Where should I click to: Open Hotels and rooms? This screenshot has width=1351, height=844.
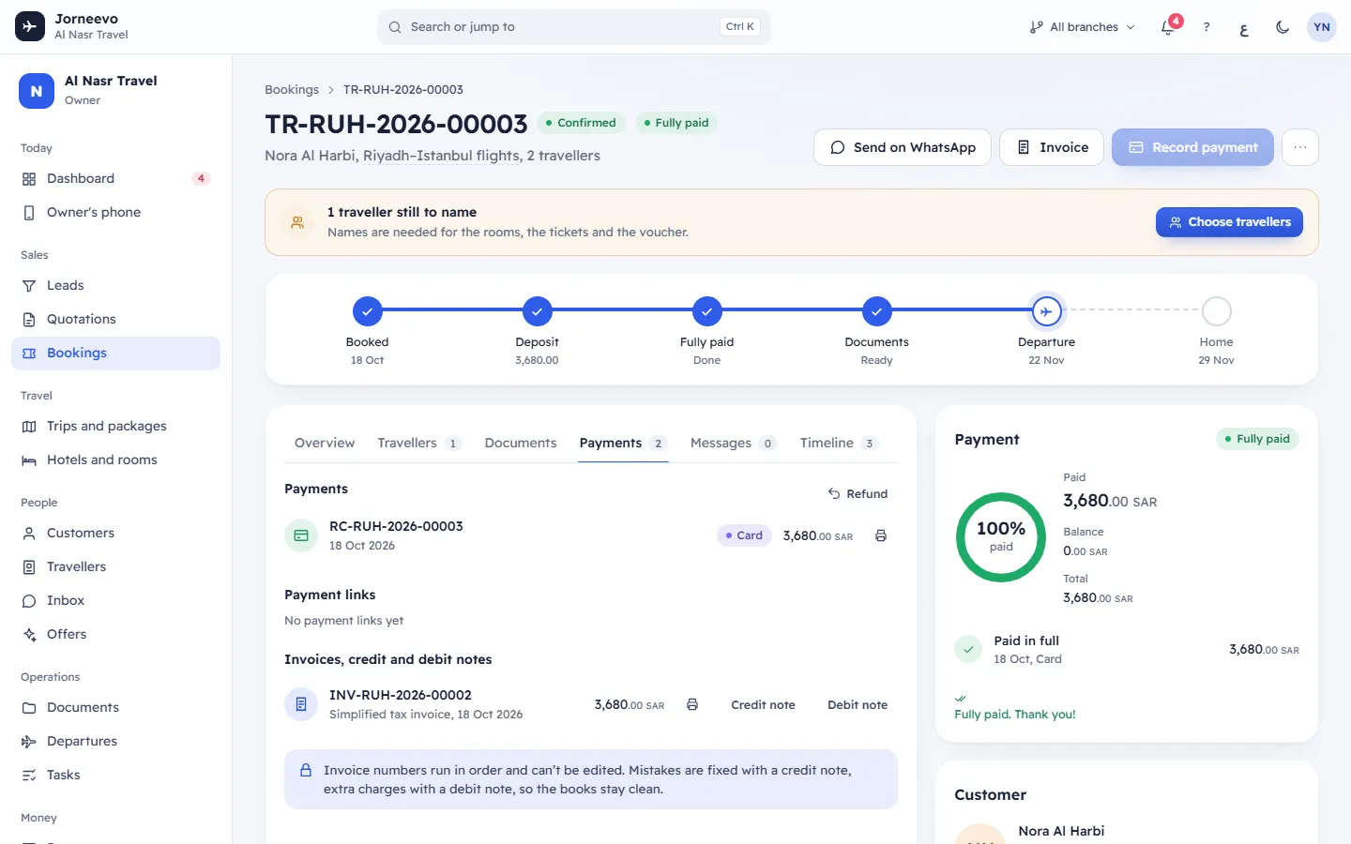click(x=115, y=460)
